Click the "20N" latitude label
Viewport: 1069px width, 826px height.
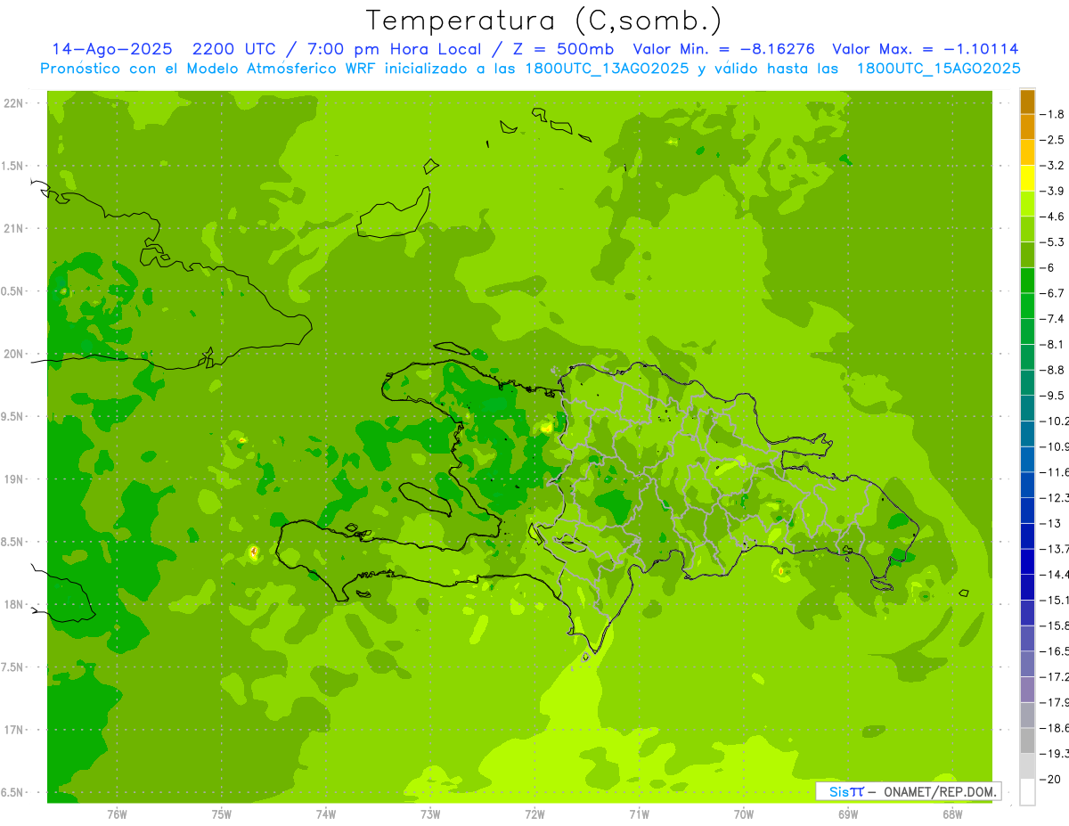tap(13, 354)
